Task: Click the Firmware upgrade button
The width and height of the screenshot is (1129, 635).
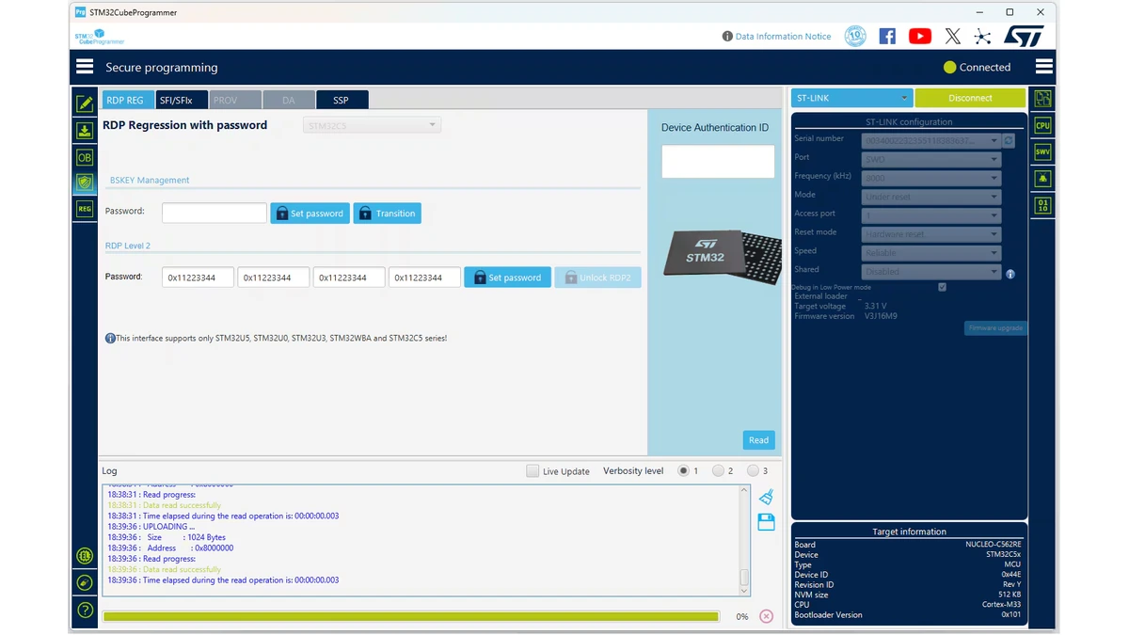Action: click(x=994, y=327)
